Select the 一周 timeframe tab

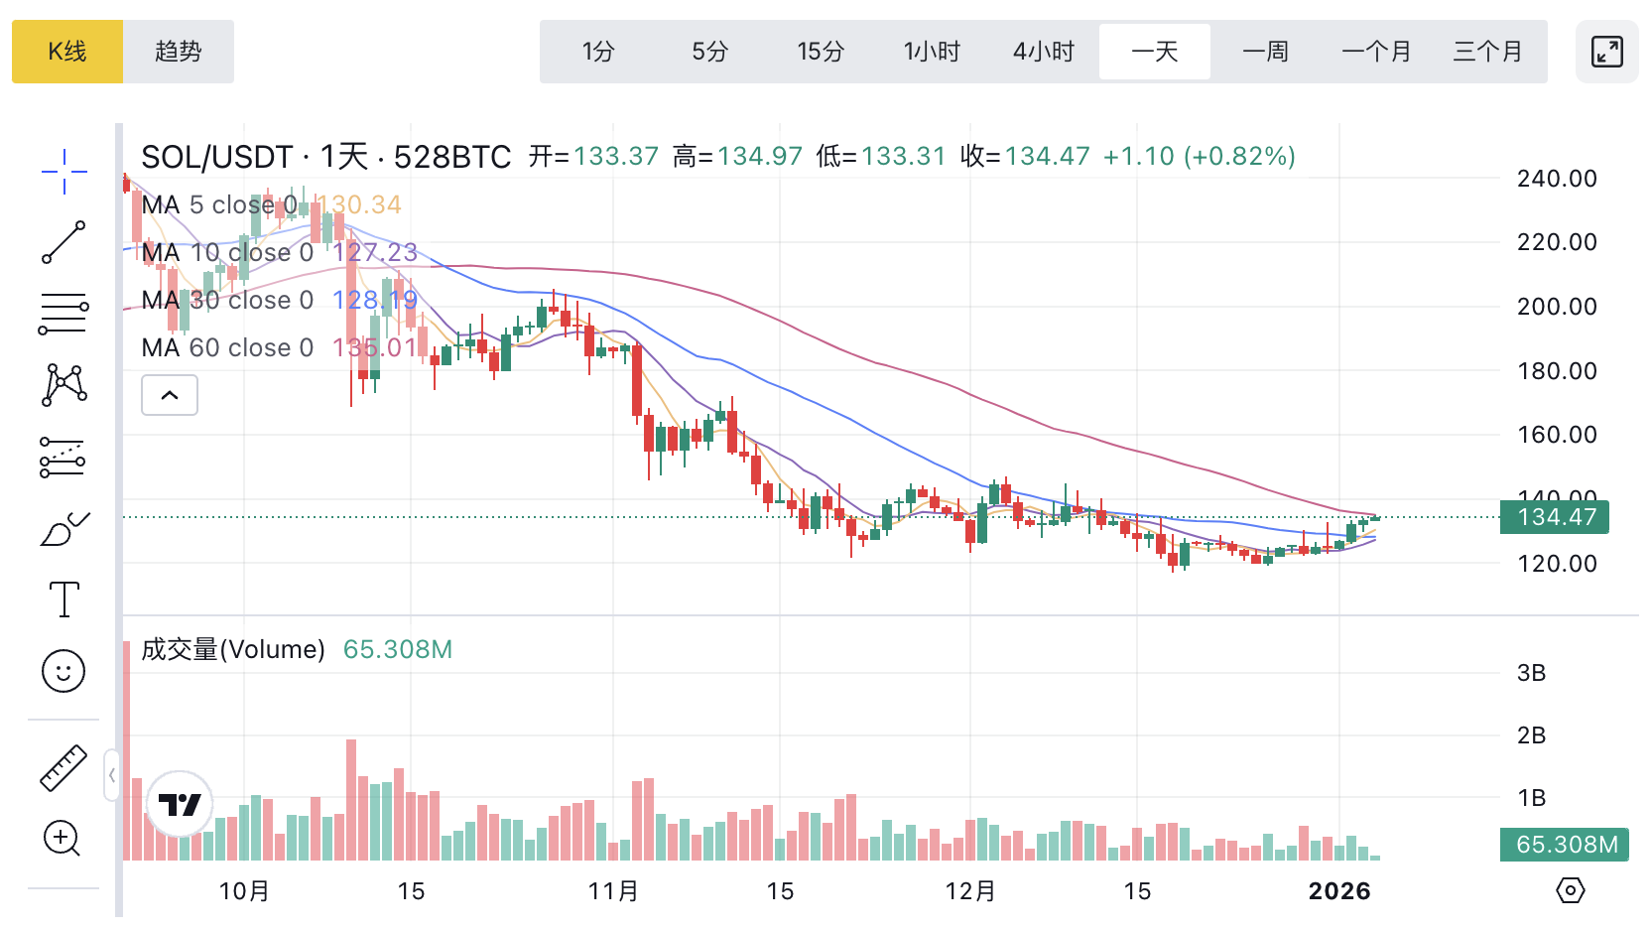tap(1265, 52)
